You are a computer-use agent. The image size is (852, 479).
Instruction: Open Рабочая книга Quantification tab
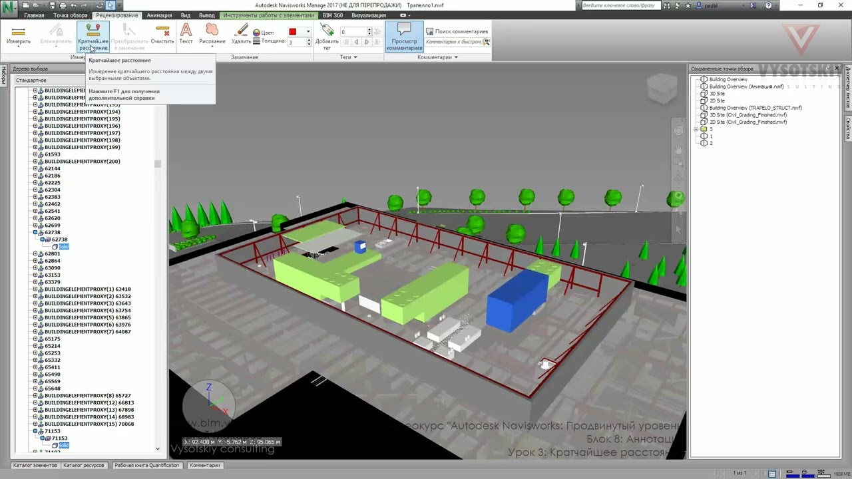tap(147, 466)
